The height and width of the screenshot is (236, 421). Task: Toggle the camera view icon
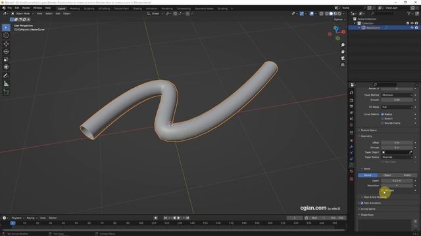pos(343,58)
